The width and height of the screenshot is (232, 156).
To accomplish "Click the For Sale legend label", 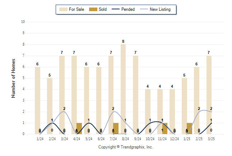I will pos(76,9).
